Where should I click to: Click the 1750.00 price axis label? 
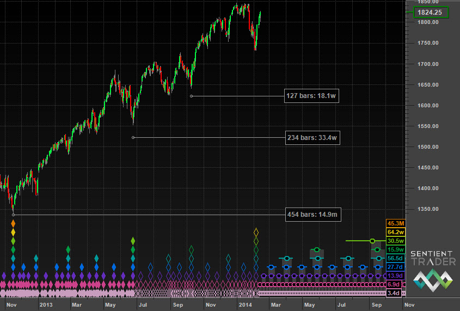click(428, 43)
